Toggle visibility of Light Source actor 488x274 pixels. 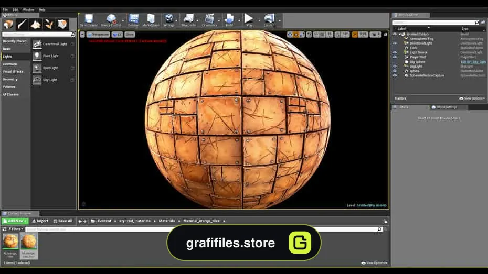395,52
